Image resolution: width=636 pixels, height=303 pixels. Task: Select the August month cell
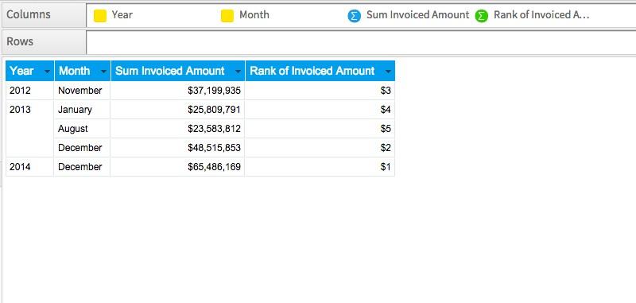pyautogui.click(x=82, y=129)
